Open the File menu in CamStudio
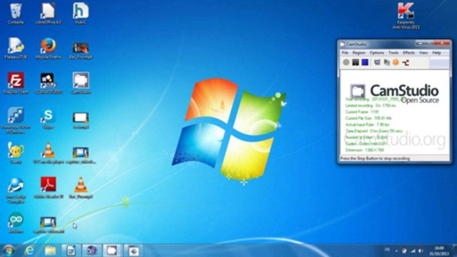This screenshot has width=457, height=257. point(345,53)
